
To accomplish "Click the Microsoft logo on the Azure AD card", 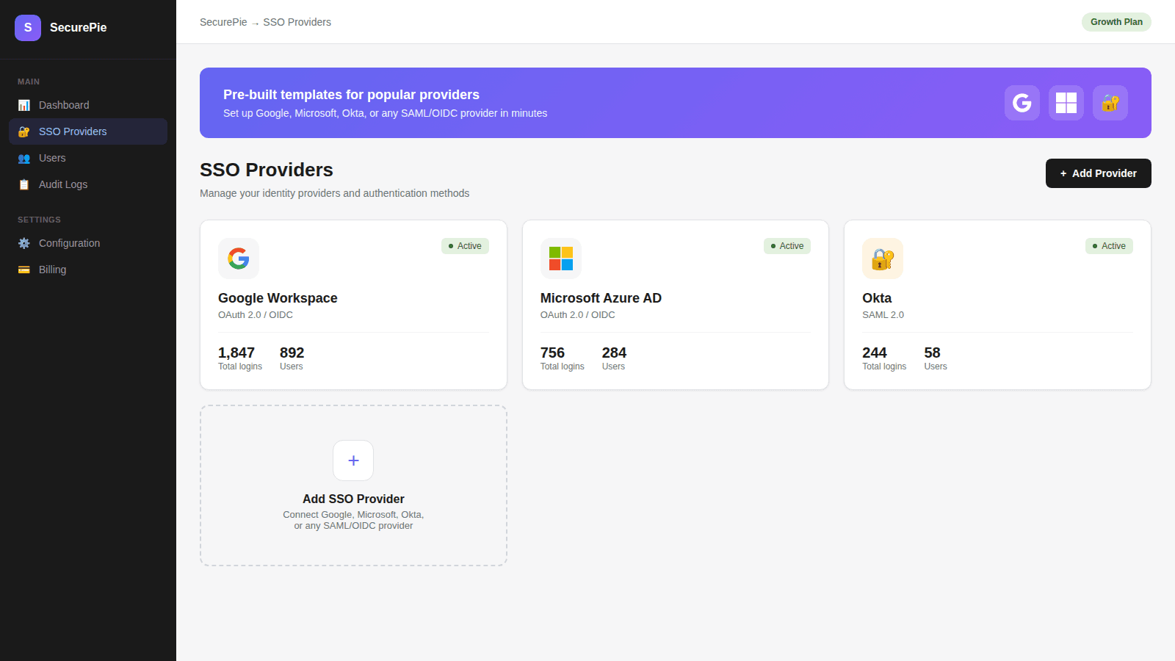I will pos(560,259).
